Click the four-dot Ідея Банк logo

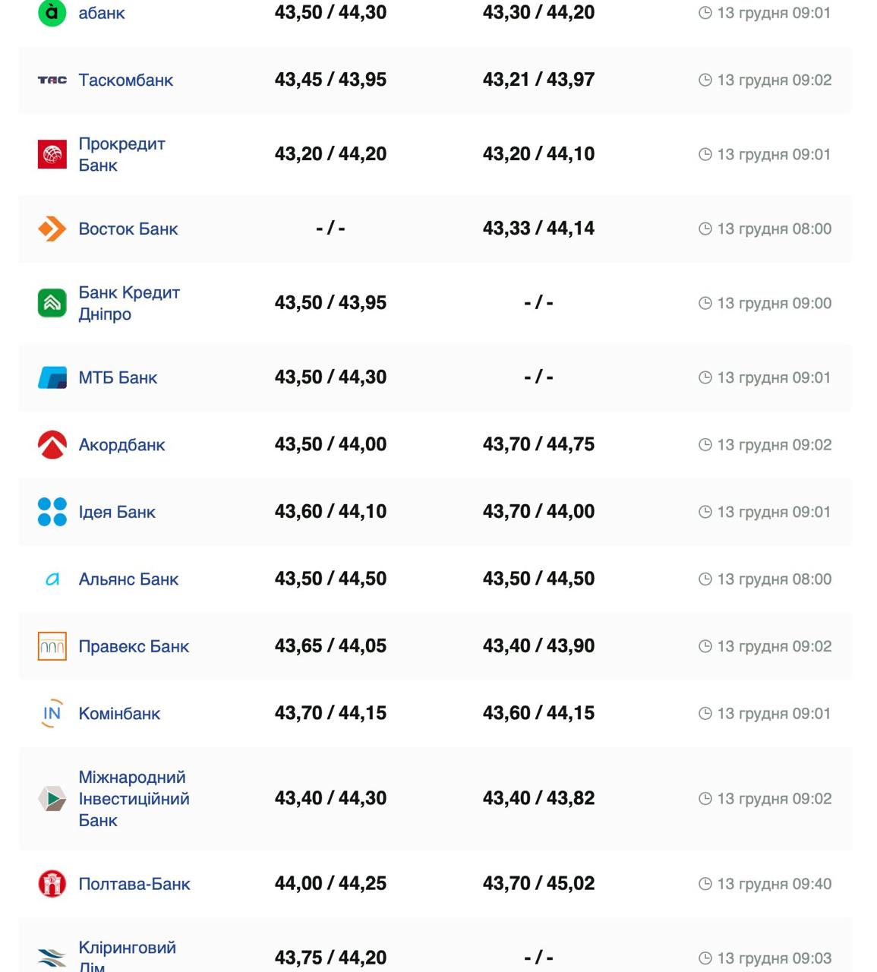point(52,512)
